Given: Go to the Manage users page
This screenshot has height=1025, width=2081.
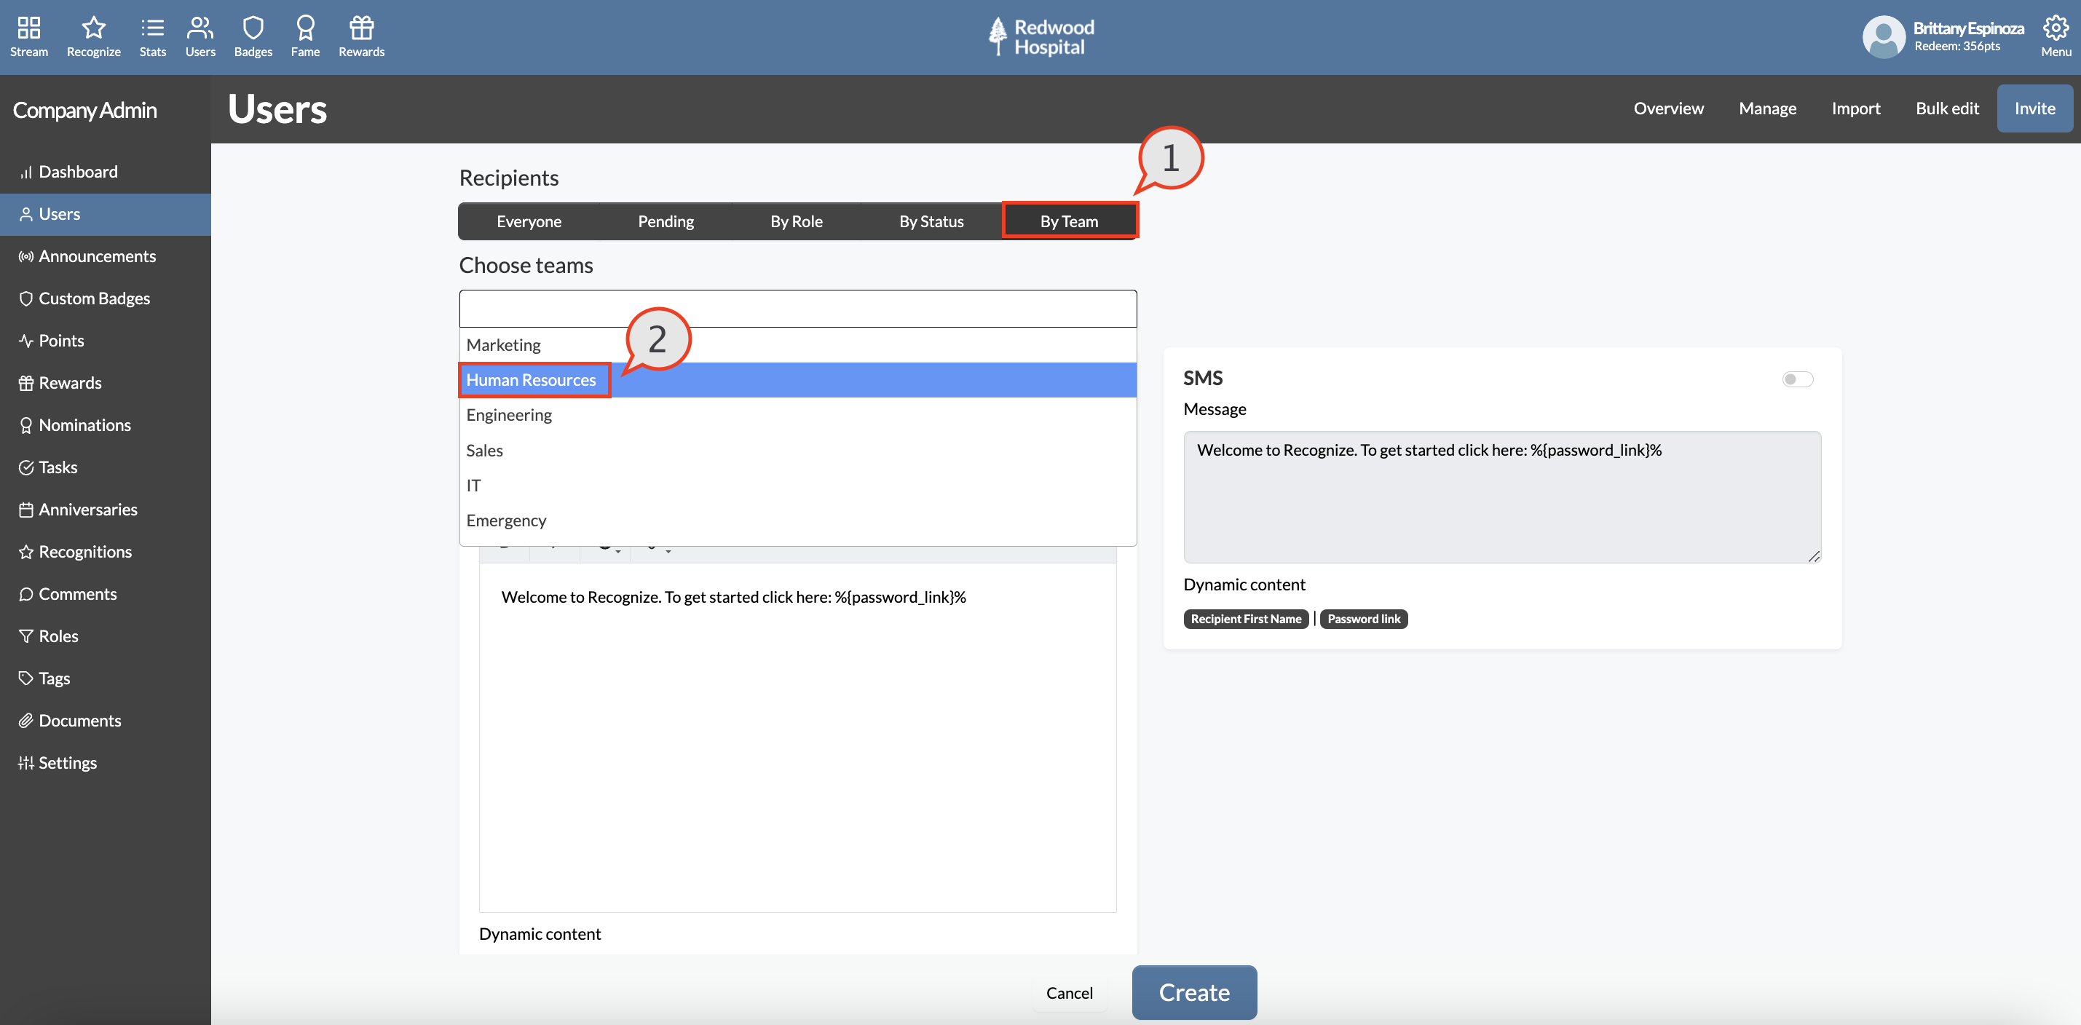Looking at the screenshot, I should tap(1766, 108).
